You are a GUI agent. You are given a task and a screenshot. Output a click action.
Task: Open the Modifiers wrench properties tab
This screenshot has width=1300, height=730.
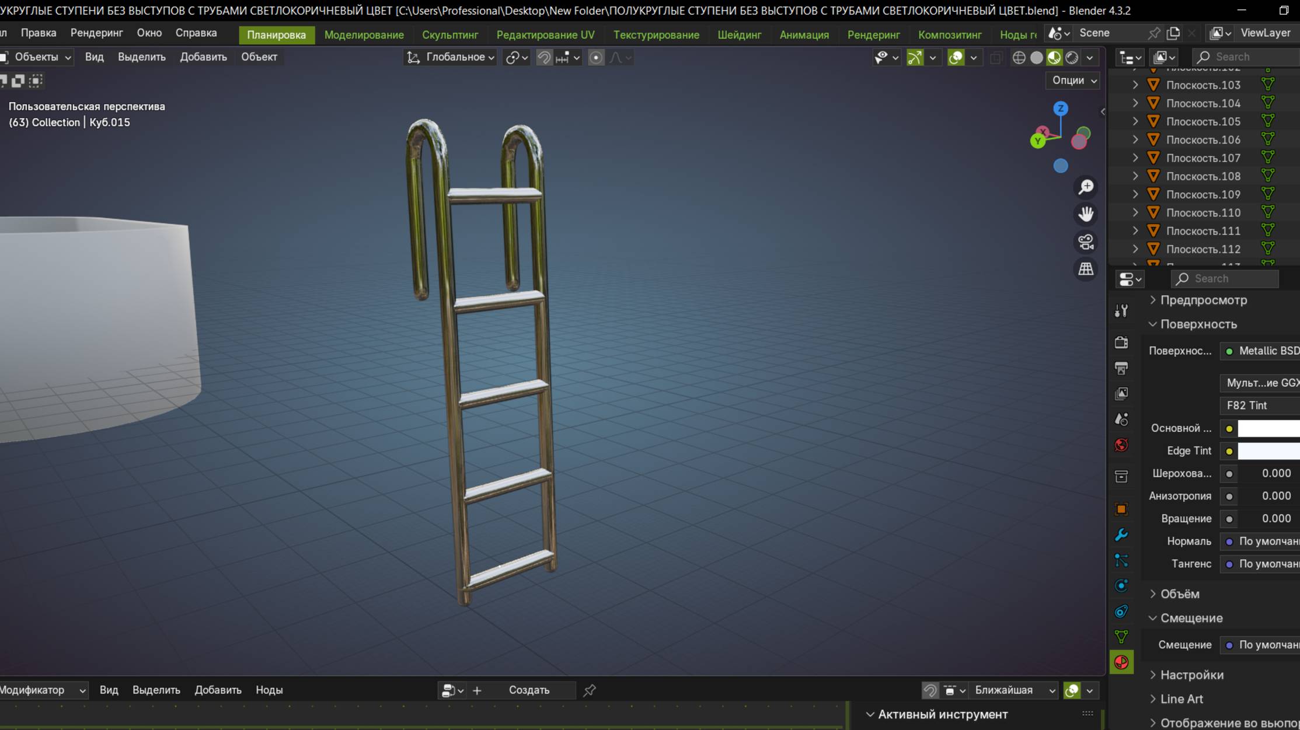[x=1121, y=535]
